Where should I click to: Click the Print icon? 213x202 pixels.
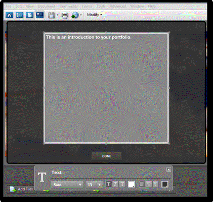(65, 15)
